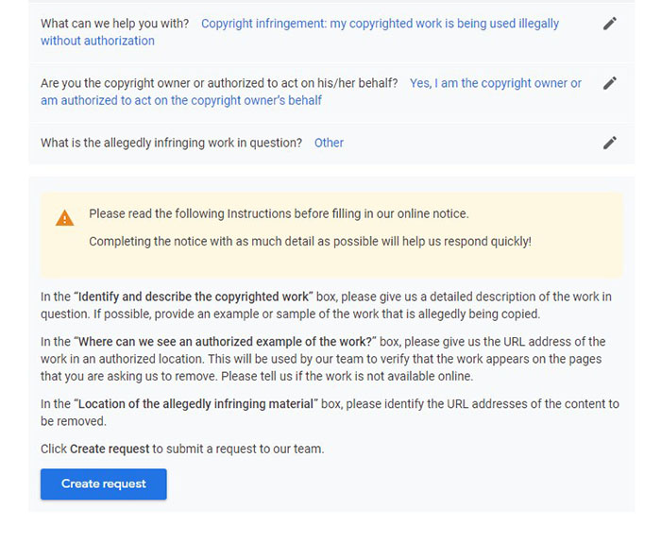661x543 pixels.
Task: Click bold 'Identify and describe the copyrighted work' text
Action: coord(195,297)
